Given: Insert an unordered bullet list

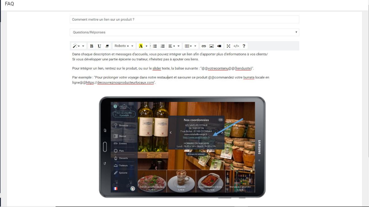Looking at the screenshot, I should (x=155, y=46).
